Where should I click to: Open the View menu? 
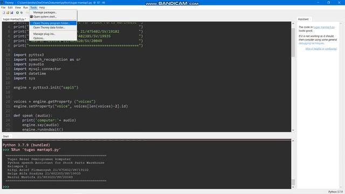pos(18,8)
